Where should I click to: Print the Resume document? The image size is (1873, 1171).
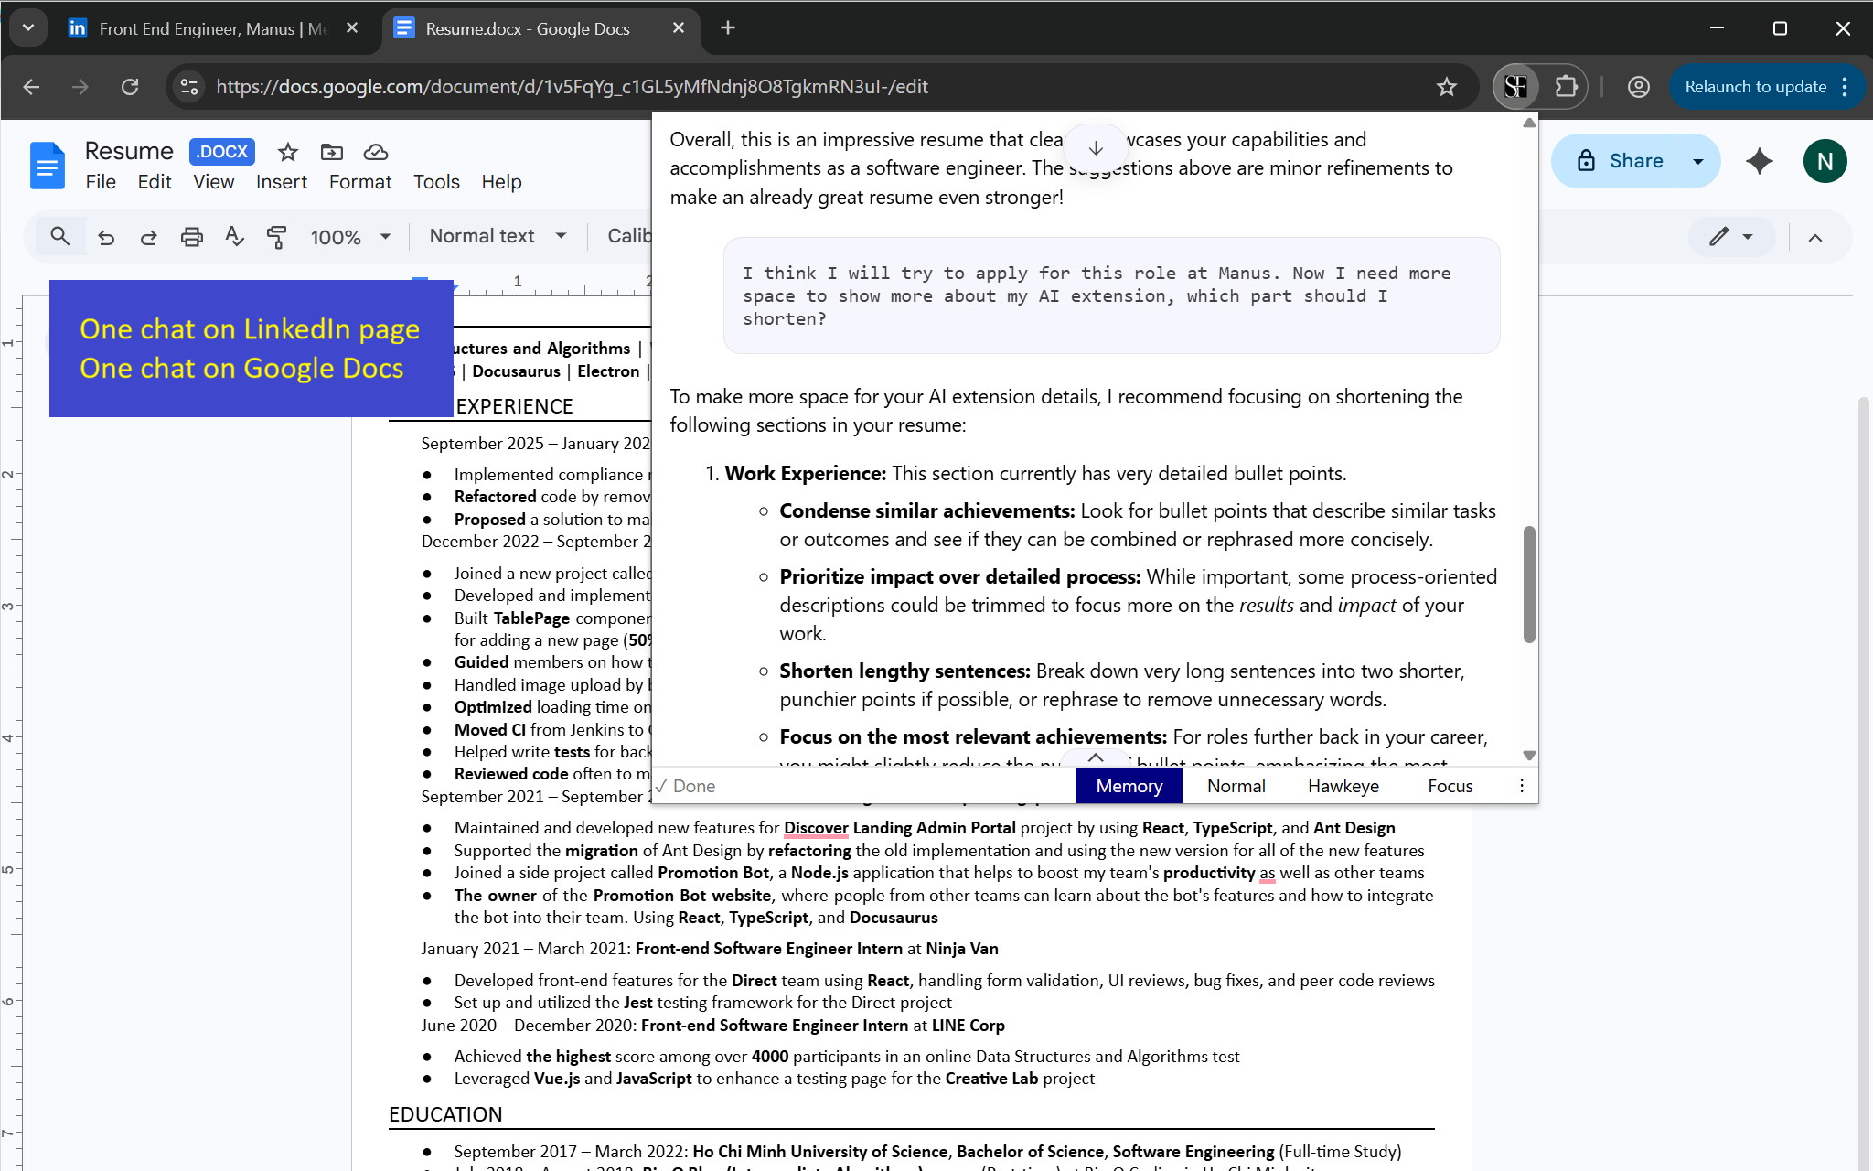coord(191,236)
